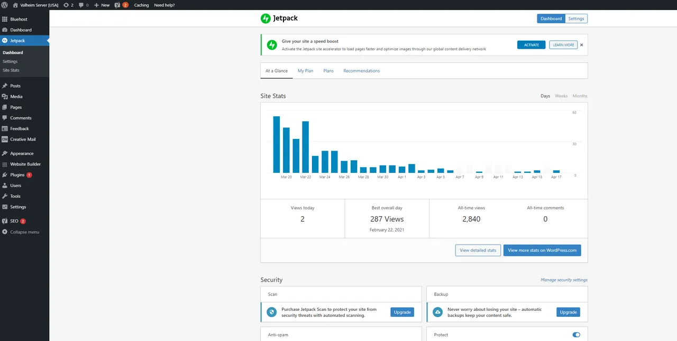Select the At a Glance tab
This screenshot has width=677, height=341.
[x=277, y=71]
